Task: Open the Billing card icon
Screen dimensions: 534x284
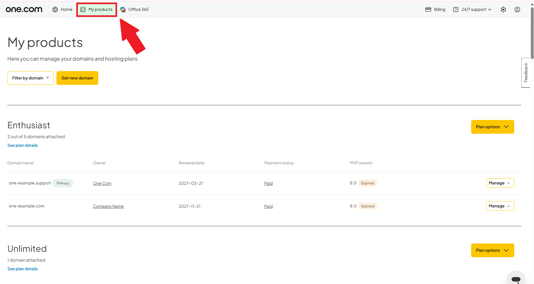Action: (x=428, y=10)
